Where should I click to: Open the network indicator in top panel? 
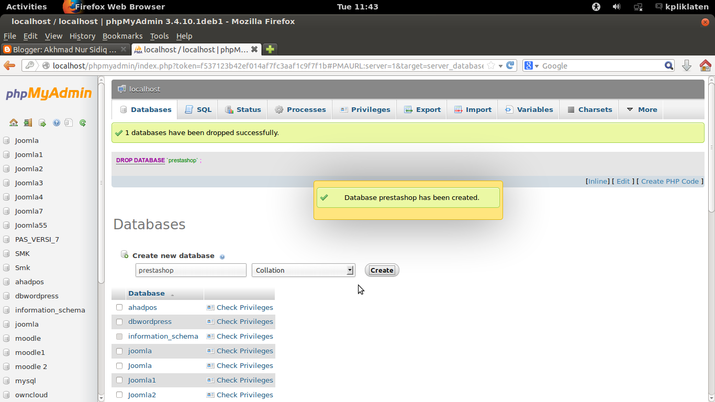638,7
